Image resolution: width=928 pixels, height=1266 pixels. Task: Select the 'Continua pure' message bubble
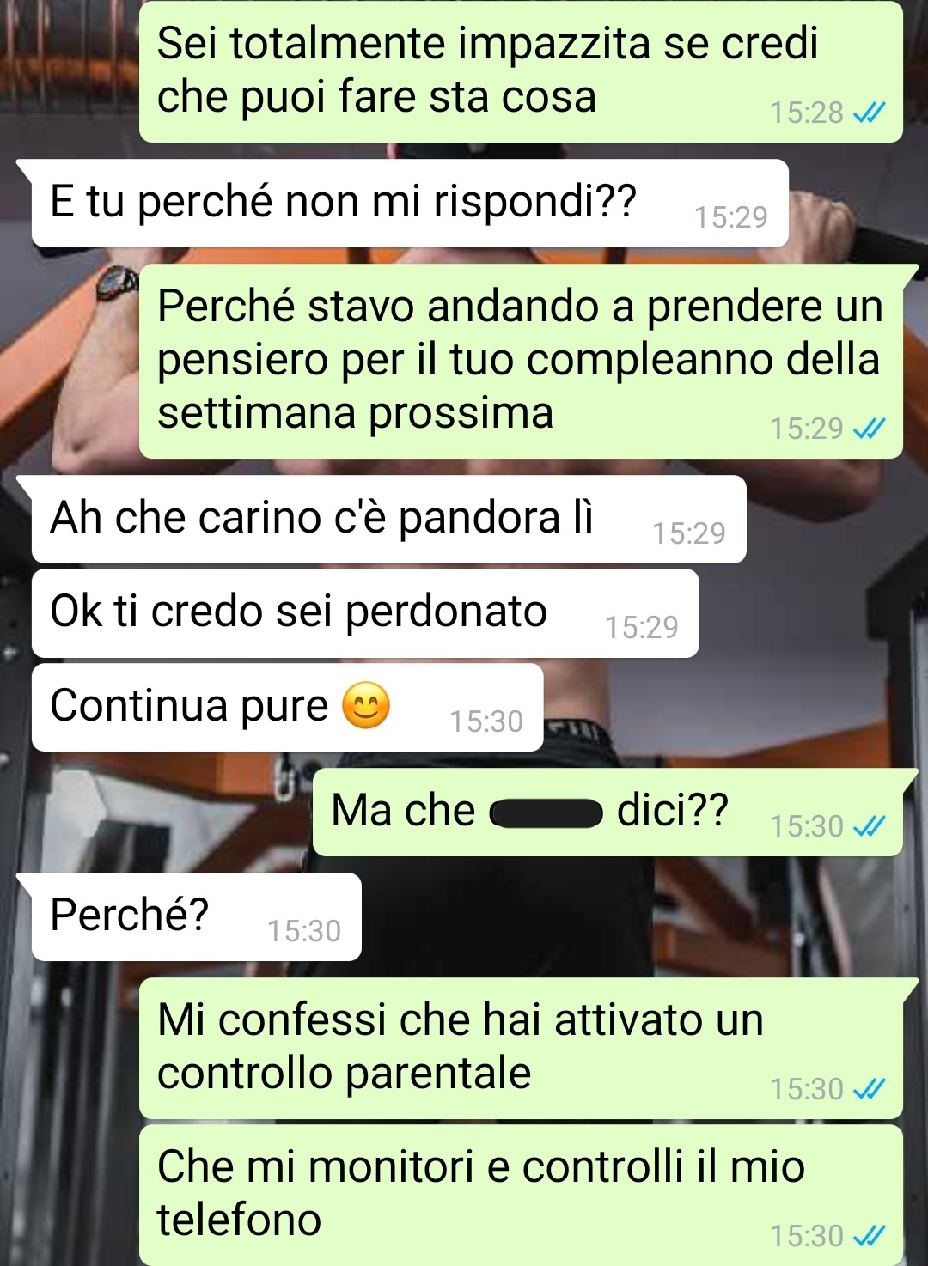pyautogui.click(x=288, y=708)
